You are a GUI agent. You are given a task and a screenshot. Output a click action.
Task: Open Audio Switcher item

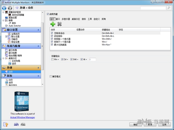tap(15, 26)
